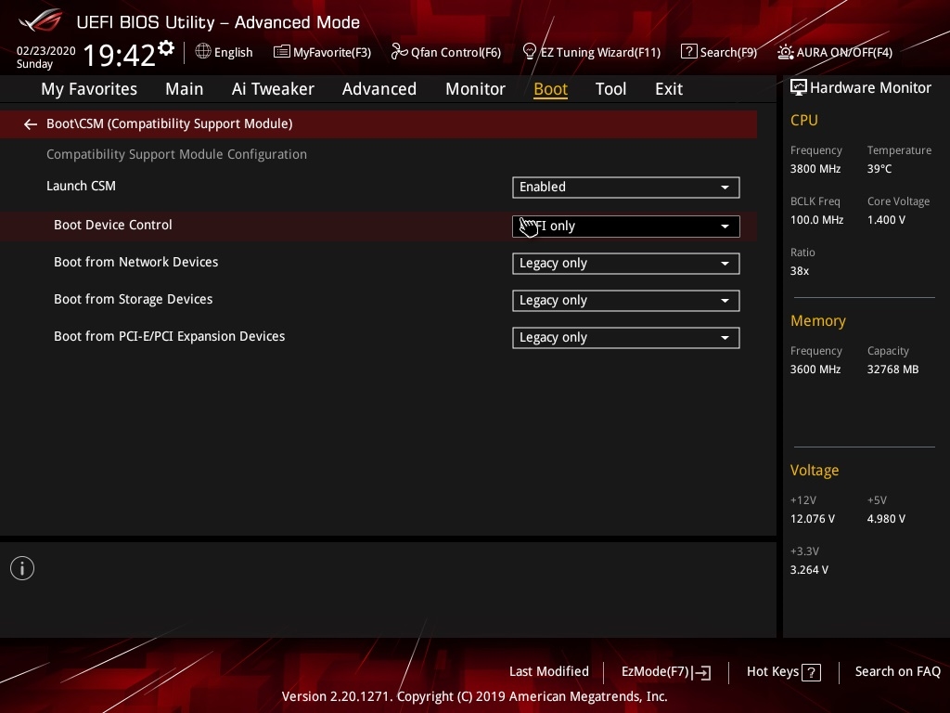Viewport: 950px width, 713px height.
Task: Open the Advanced tab
Action: tap(379, 89)
